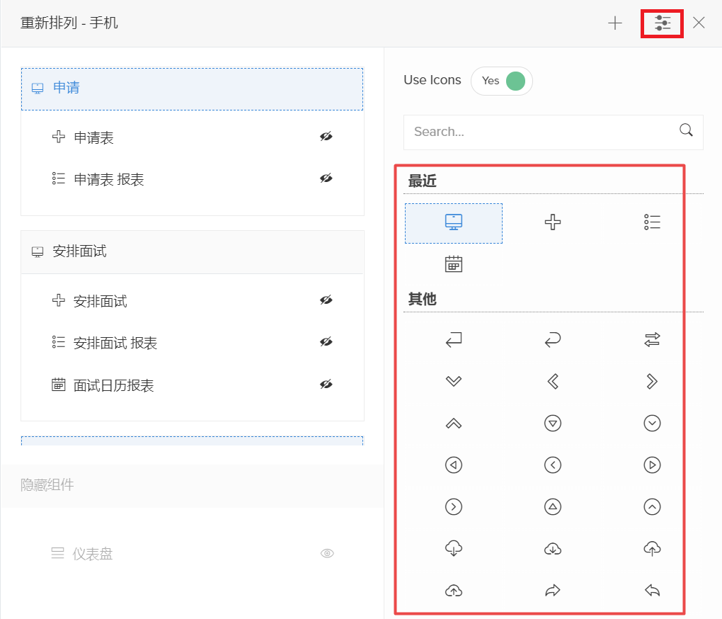
Task: Close the 重新排列 dialog
Action: pyautogui.click(x=699, y=23)
